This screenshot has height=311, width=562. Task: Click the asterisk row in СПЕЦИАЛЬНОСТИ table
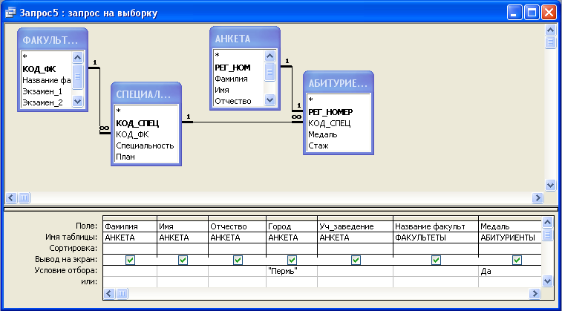pos(146,112)
